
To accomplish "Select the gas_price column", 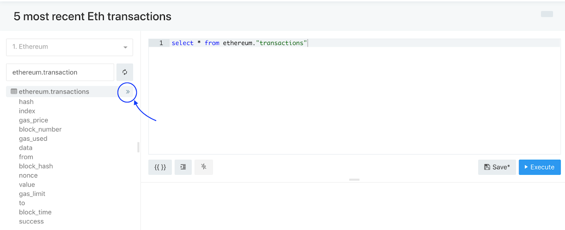I will [33, 120].
